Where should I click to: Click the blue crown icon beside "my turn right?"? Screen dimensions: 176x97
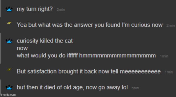click(x=9, y=9)
